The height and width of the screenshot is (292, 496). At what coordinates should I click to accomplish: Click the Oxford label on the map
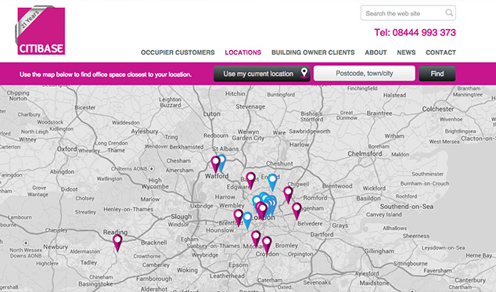66,149
